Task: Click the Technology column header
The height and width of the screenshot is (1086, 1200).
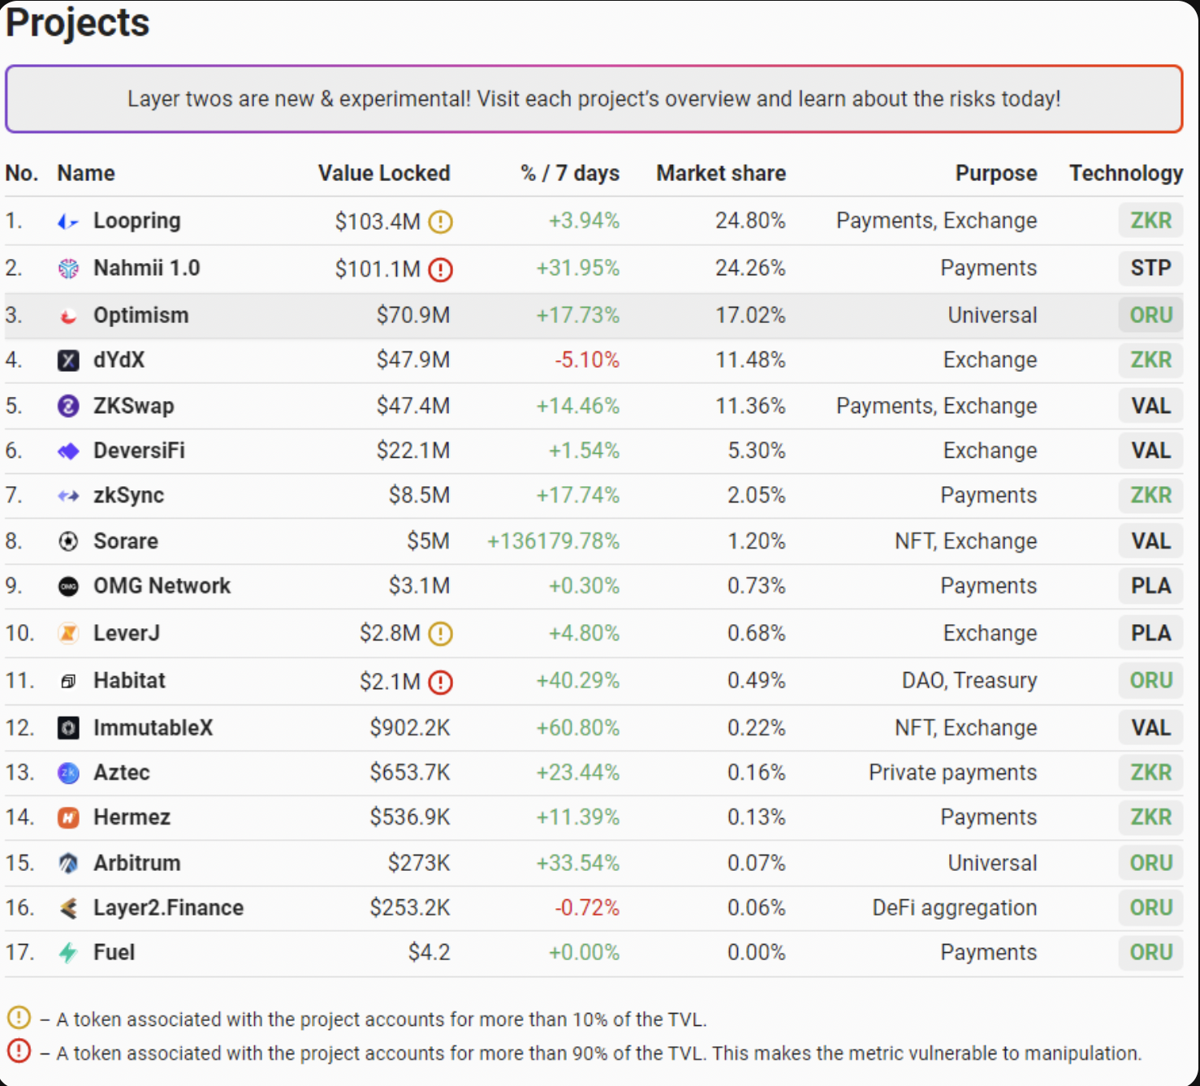Action: 1126,173
